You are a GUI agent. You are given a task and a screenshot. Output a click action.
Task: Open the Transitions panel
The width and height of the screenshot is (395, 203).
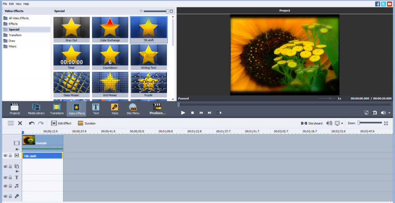point(57,109)
